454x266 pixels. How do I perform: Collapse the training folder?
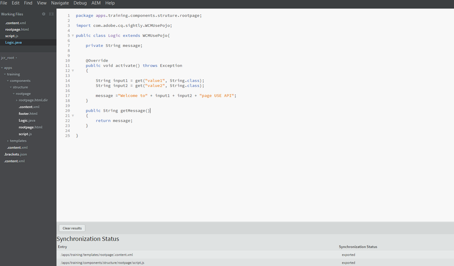click(5, 74)
